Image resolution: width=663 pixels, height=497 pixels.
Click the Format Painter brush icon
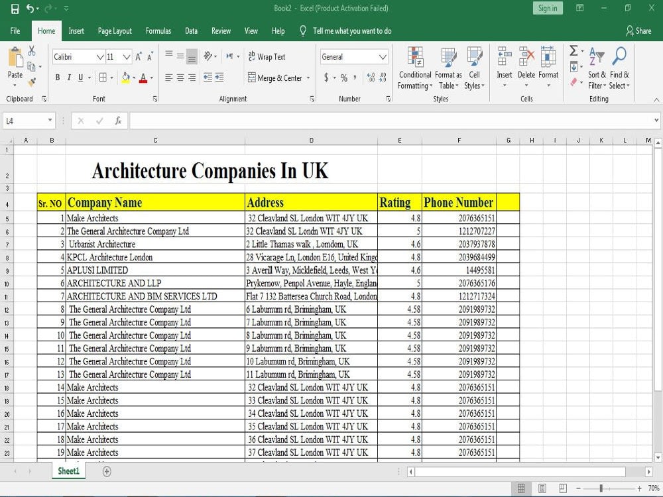click(32, 82)
